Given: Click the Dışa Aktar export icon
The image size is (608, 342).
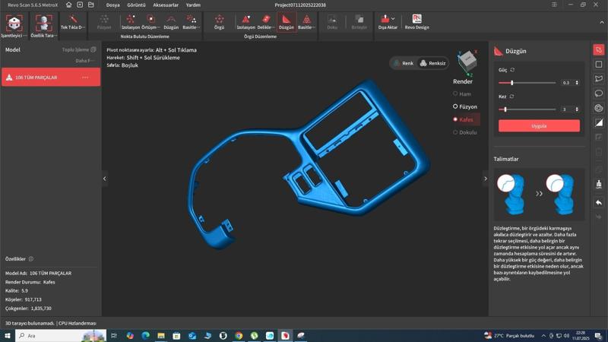Looking at the screenshot, I should click(385, 18).
